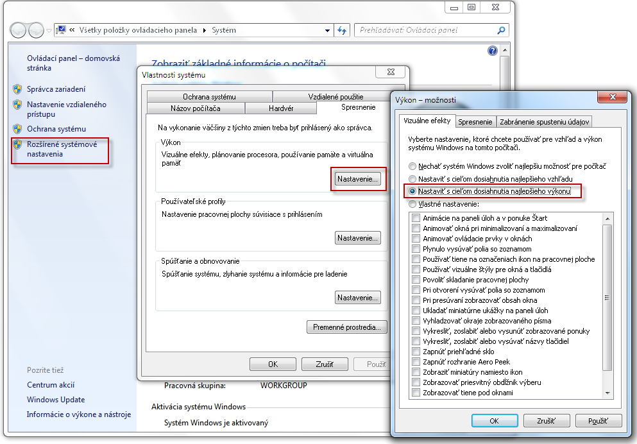The width and height of the screenshot is (637, 444).
Task: Check 'Zobrazovať tiene pod oknami' option
Action: (x=416, y=393)
